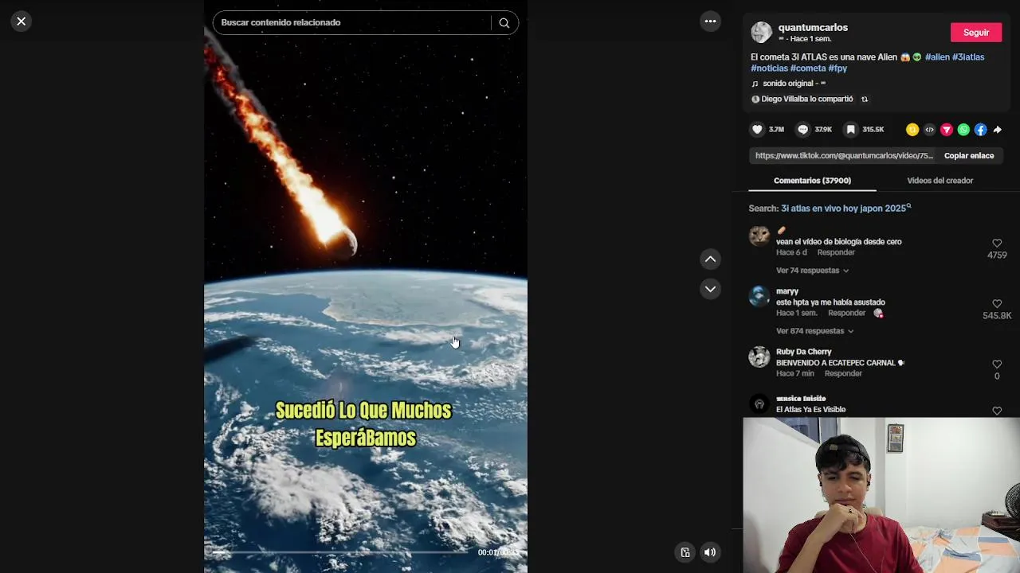Image resolution: width=1020 pixels, height=573 pixels.
Task: Like the 'El Atlas Ya Es Visible' comment
Action: coord(997,411)
